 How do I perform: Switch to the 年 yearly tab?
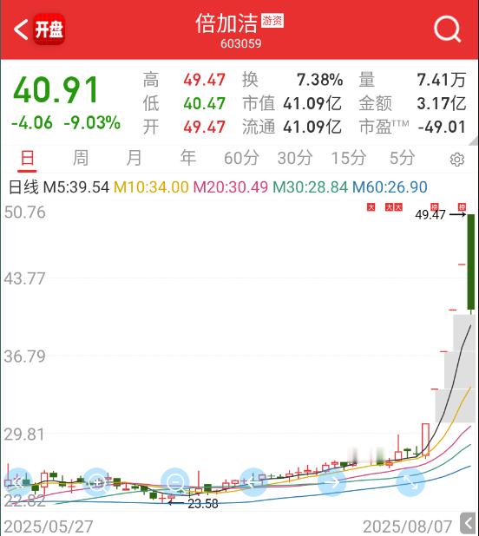[x=188, y=158]
